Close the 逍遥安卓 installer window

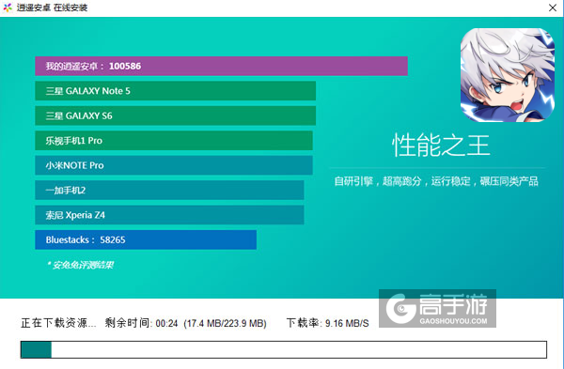(x=553, y=8)
